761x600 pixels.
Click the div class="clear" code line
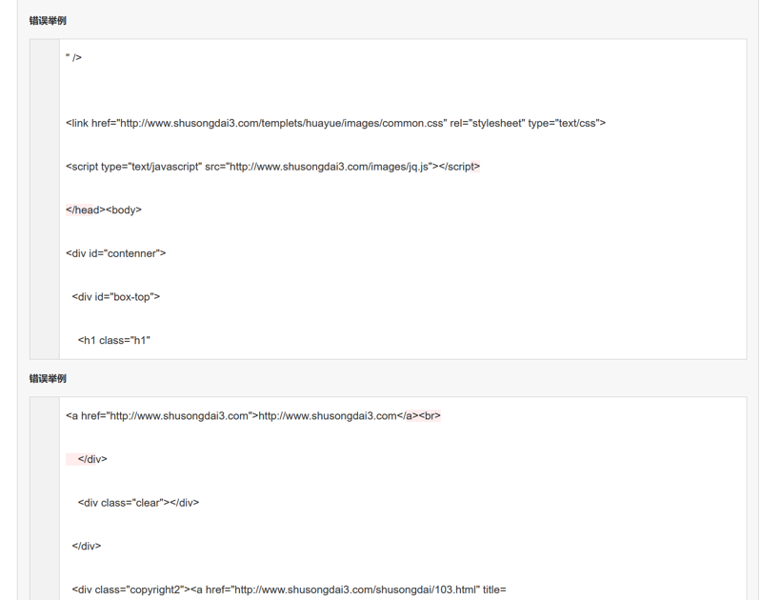[x=138, y=503]
